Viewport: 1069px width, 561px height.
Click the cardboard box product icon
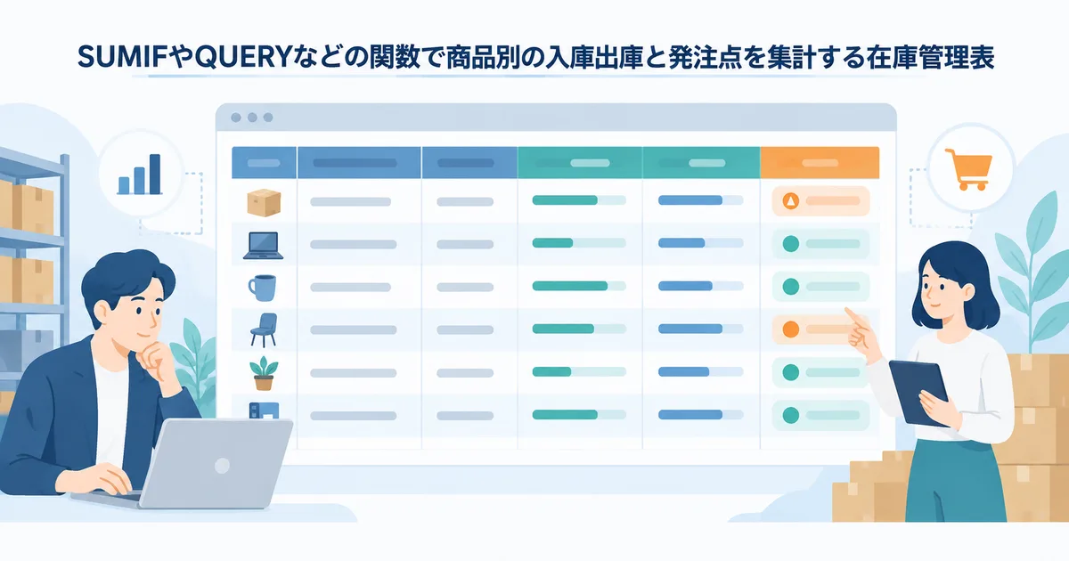264,202
